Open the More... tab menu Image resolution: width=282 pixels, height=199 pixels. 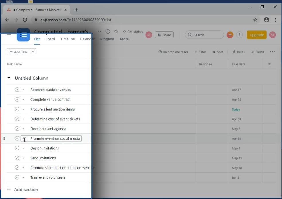(126, 39)
